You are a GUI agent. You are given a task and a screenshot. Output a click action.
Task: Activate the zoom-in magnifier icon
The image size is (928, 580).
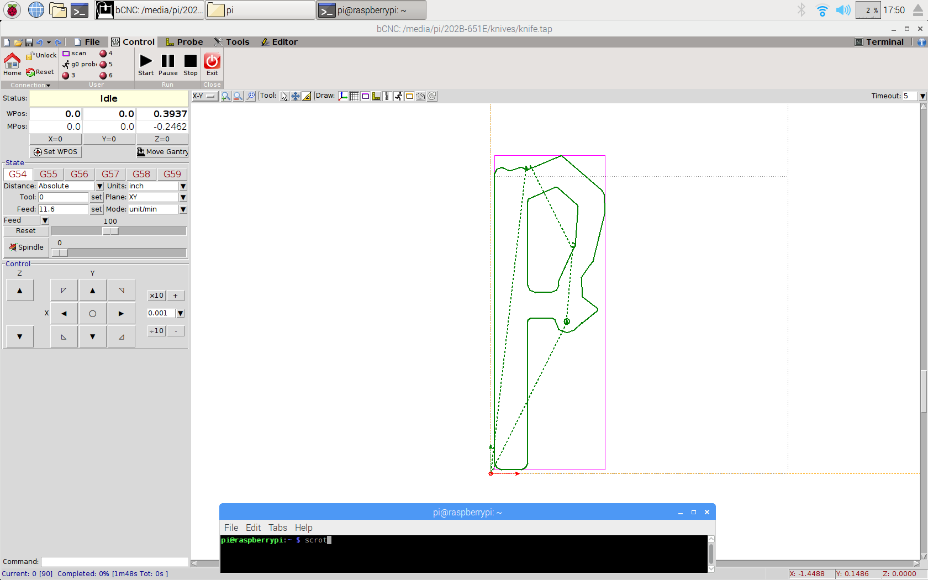[x=225, y=96]
